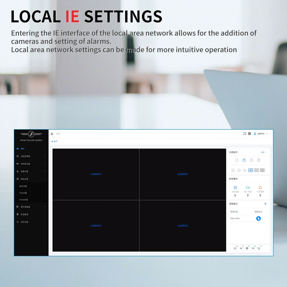Open 平台设置 platform settings submenu item

tap(31, 193)
